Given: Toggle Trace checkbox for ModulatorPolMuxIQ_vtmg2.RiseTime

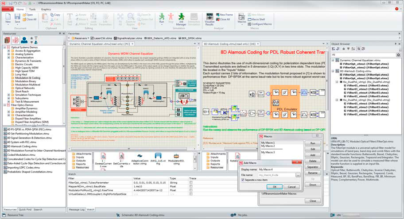Looking at the screenshot, I should tap(191, 190).
